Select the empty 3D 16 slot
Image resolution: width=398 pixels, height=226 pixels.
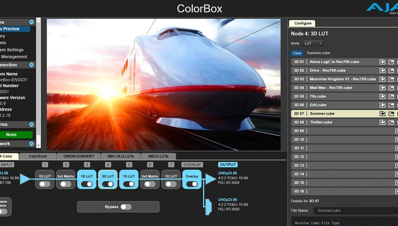345,191
